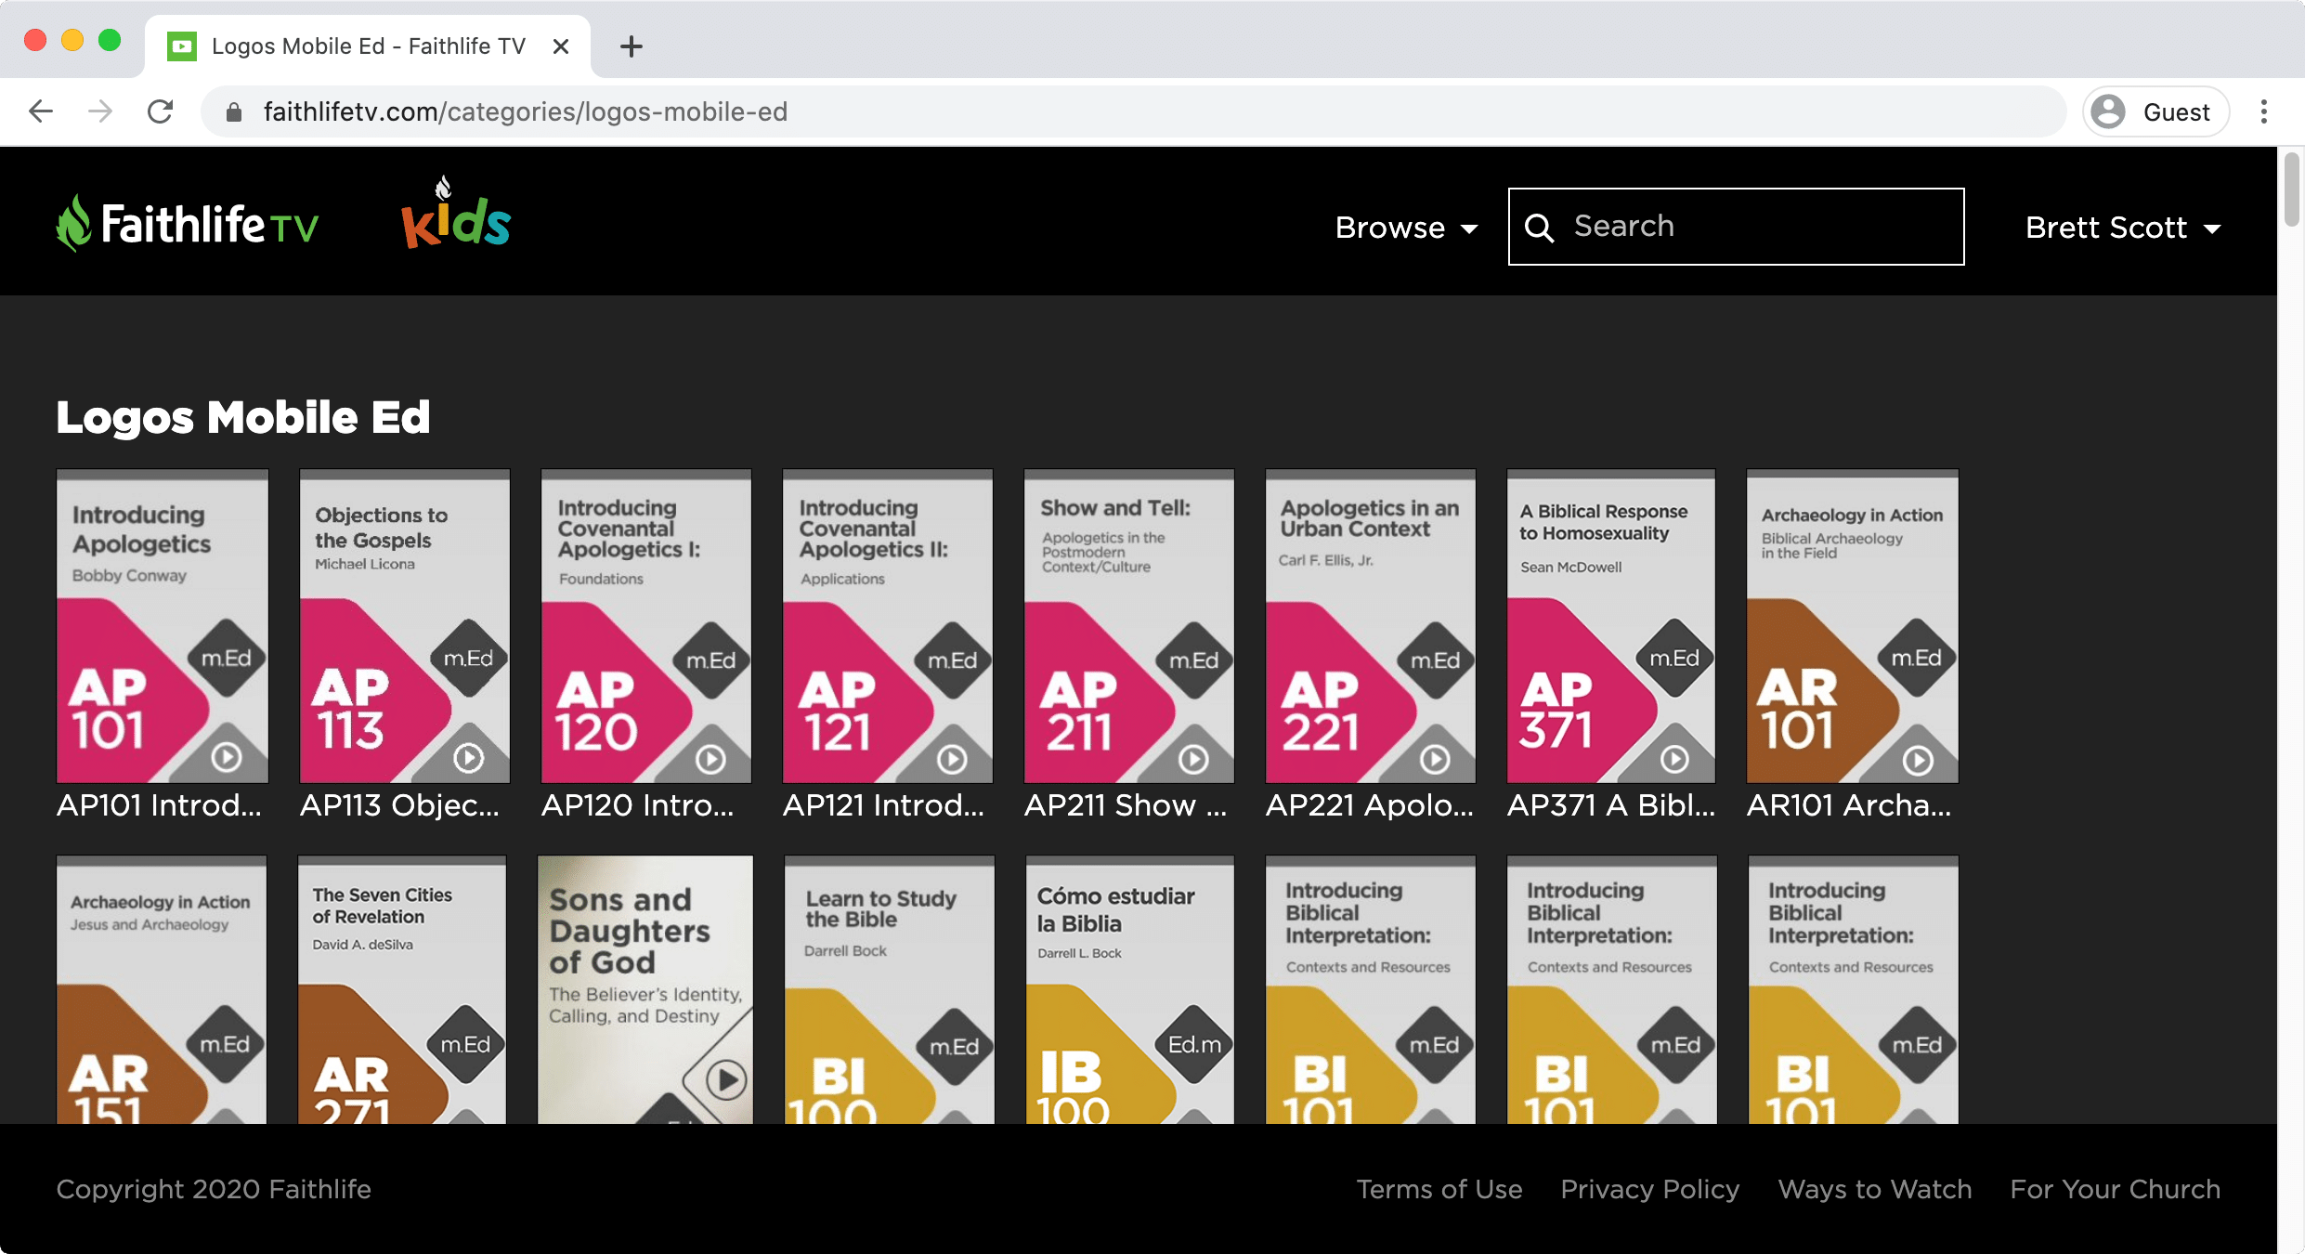Click play icon on Sons and Daughters cover
Viewport: 2305px width, 1254px height.
click(727, 1079)
